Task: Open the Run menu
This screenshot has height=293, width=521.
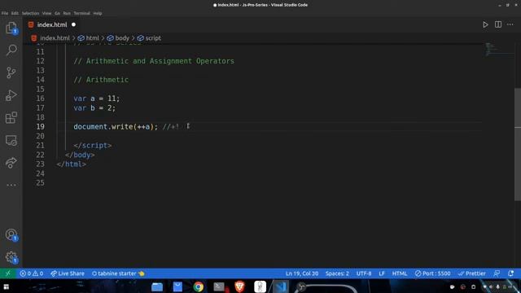Action: coord(67,13)
